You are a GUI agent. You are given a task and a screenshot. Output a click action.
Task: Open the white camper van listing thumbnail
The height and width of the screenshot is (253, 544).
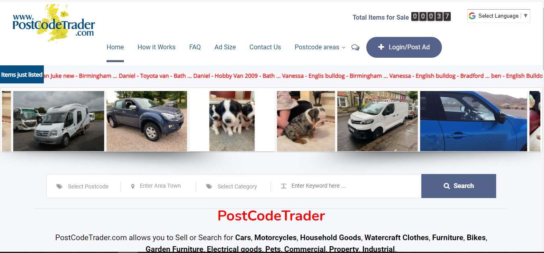(x=59, y=121)
